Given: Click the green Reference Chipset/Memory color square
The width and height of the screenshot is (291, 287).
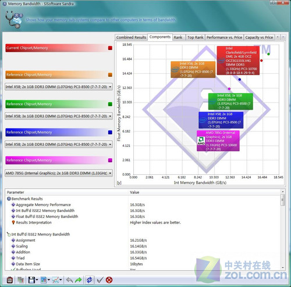Looking at the screenshot, I should coord(110,104).
